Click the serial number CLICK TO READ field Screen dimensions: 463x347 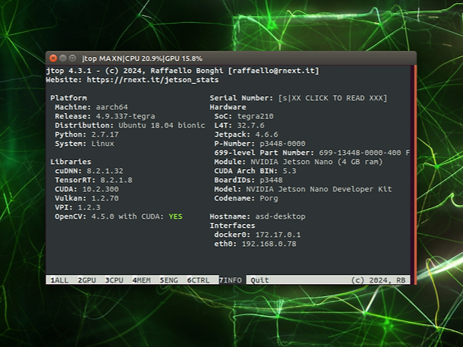pyautogui.click(x=332, y=98)
